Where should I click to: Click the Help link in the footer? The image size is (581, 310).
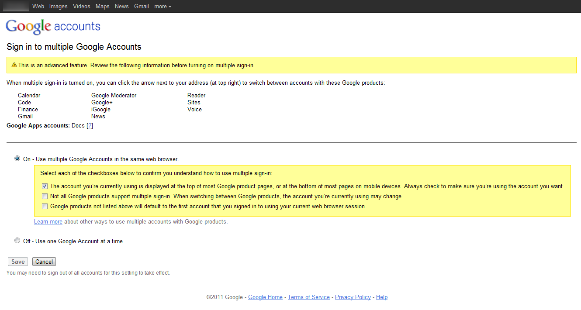click(x=381, y=297)
